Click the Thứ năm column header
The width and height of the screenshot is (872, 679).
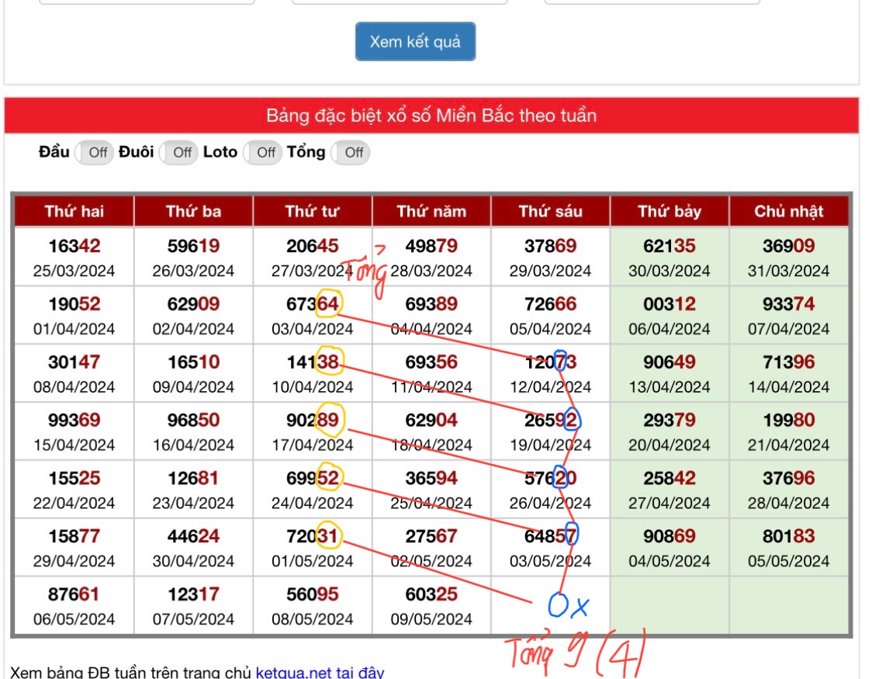point(431,211)
